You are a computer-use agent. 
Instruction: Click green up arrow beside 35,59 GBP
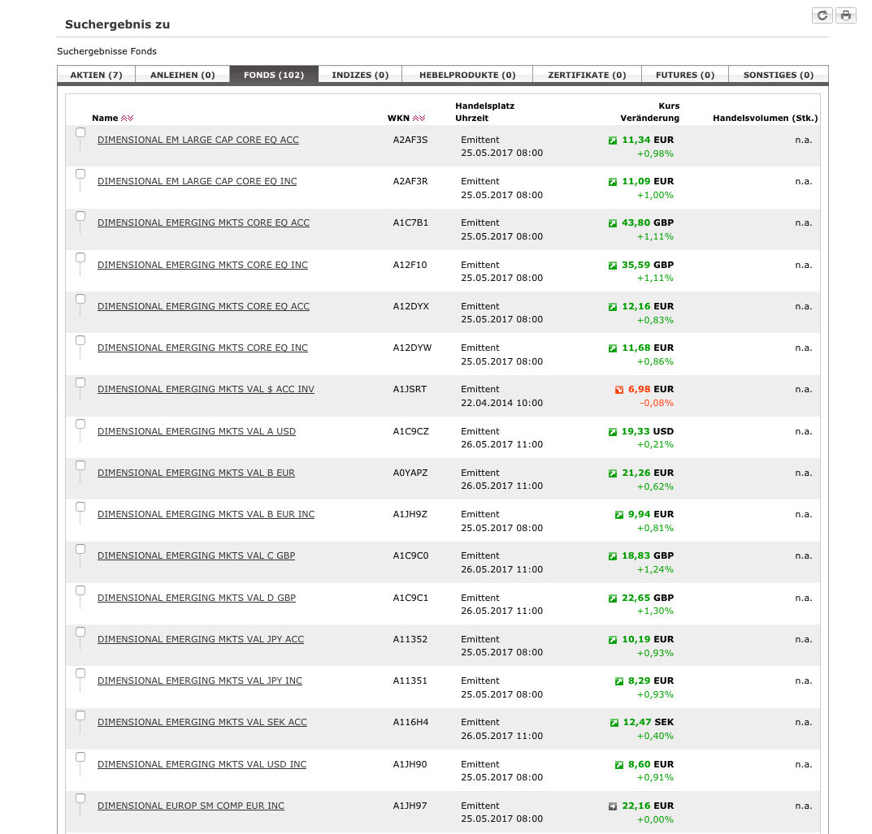(612, 266)
